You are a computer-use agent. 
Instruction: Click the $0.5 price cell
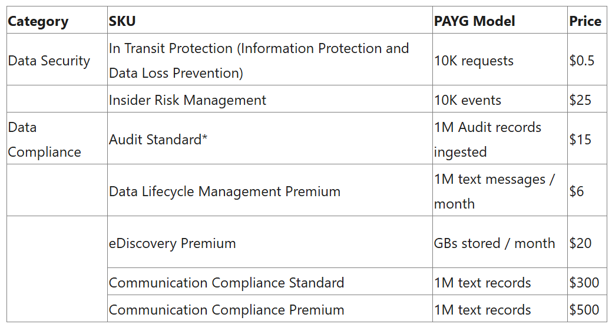click(x=581, y=61)
